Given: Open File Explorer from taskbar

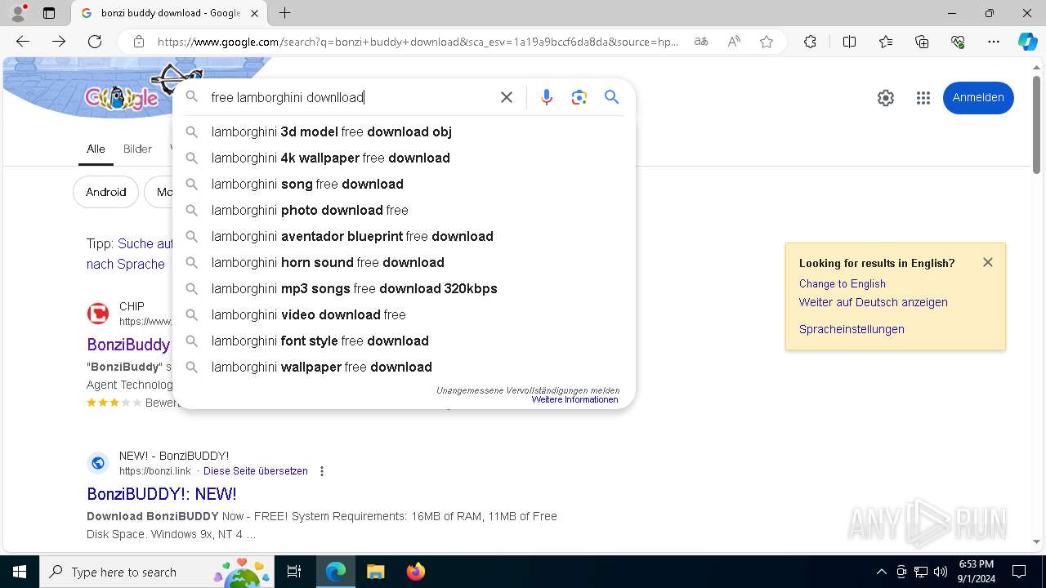Looking at the screenshot, I should (x=375, y=572).
